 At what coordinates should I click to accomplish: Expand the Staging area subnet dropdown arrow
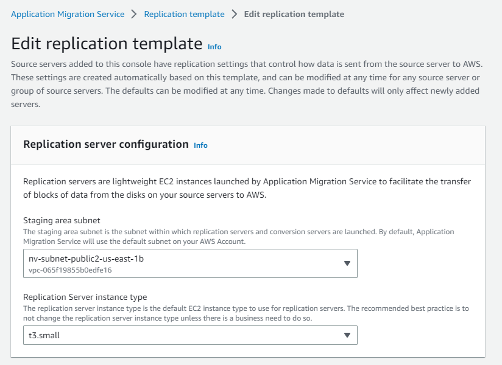(x=347, y=263)
